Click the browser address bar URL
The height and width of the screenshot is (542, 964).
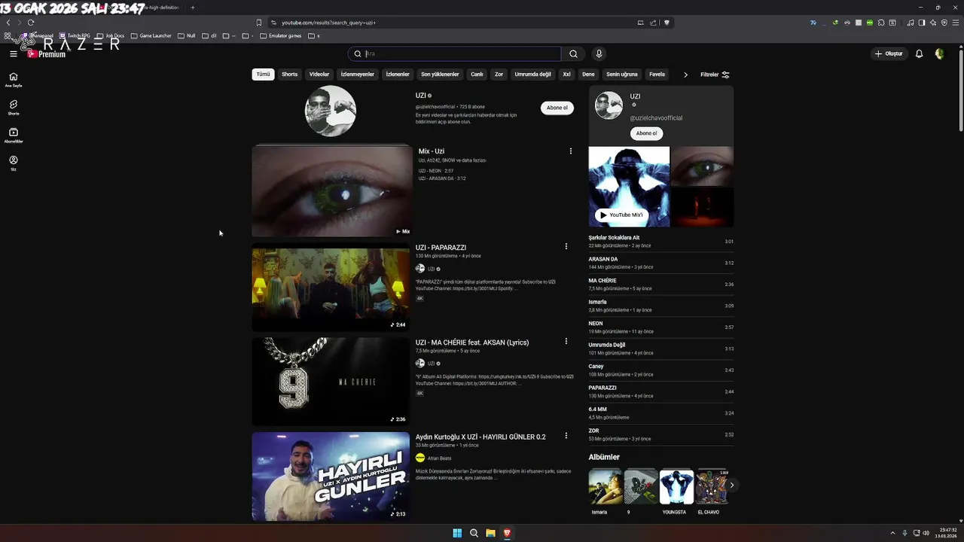click(328, 23)
